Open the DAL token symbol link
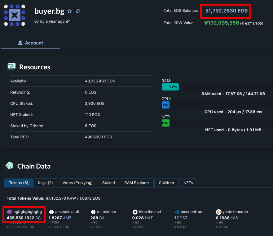 (x=103, y=218)
